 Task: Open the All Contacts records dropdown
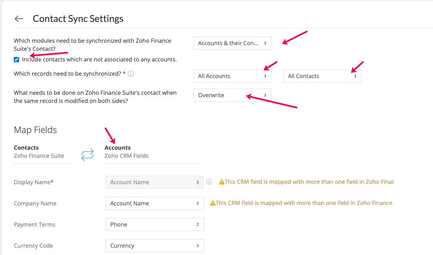coord(322,76)
